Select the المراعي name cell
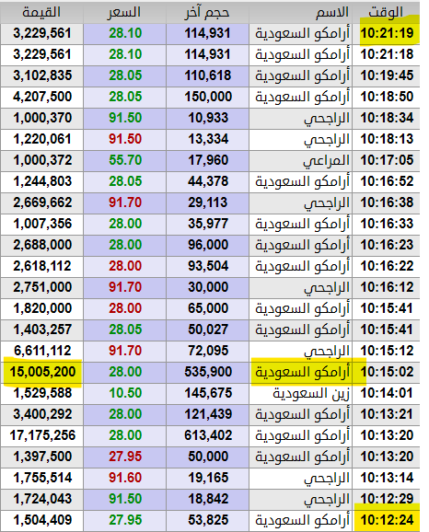Viewport: 429px width, 532px height. click(x=301, y=160)
